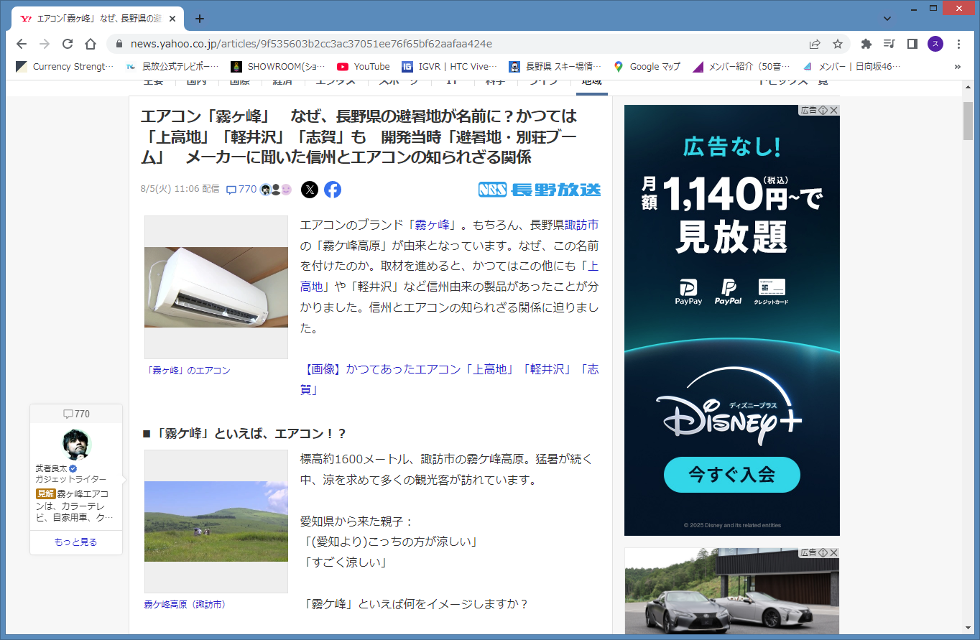Bookmark this page with the star icon
The width and height of the screenshot is (980, 640).
838,44
